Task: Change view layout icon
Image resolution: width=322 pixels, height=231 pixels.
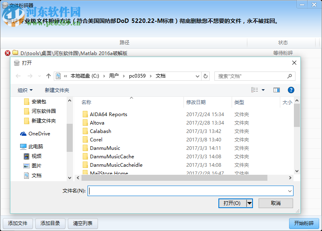Action: 255,90
